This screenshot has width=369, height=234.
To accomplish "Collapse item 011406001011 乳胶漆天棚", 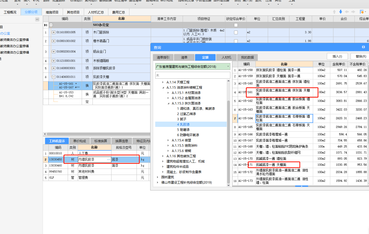I will coord(54,77).
